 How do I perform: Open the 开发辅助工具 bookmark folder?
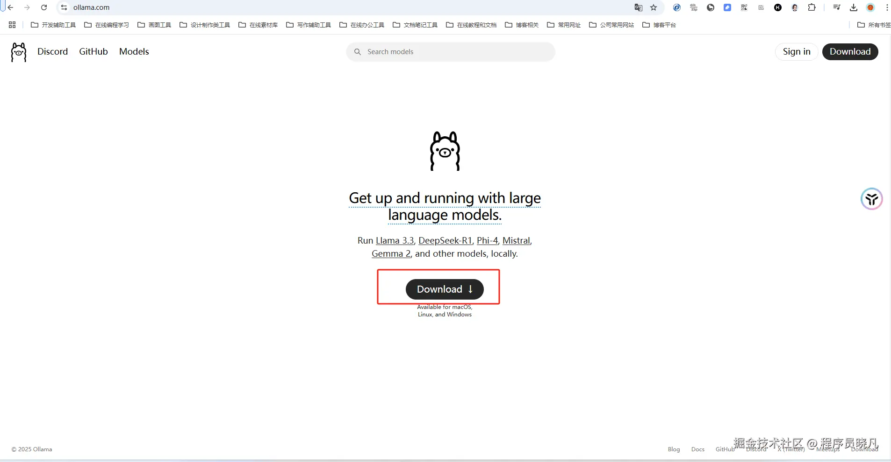point(53,25)
